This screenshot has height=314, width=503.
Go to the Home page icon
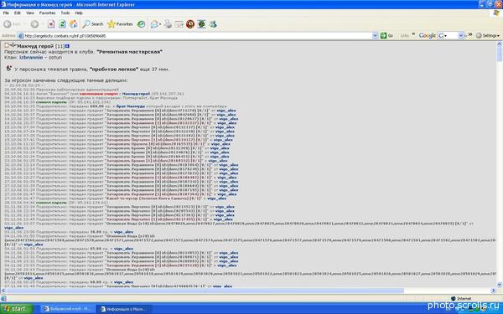pyautogui.click(x=74, y=24)
